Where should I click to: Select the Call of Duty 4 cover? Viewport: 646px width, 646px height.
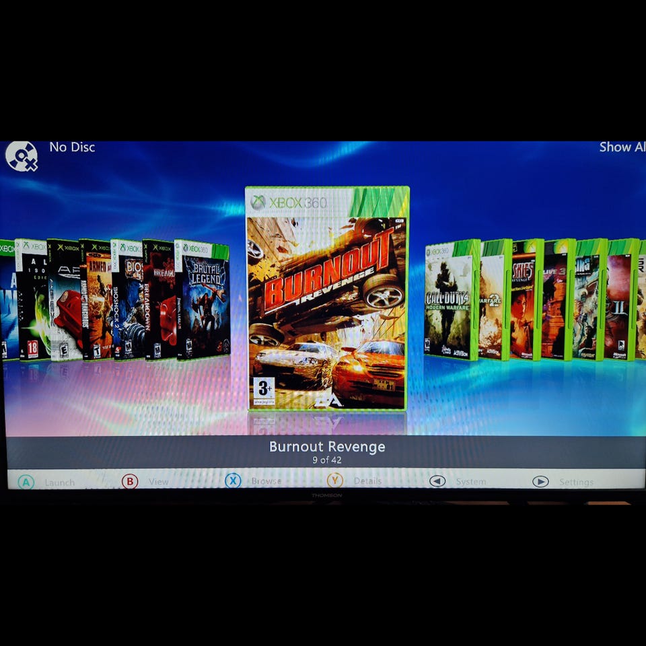(452, 299)
